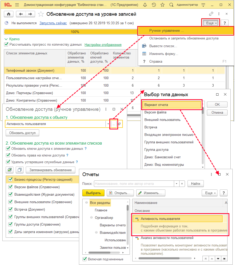Click Найти button in Отчеты

[x=196, y=184]
